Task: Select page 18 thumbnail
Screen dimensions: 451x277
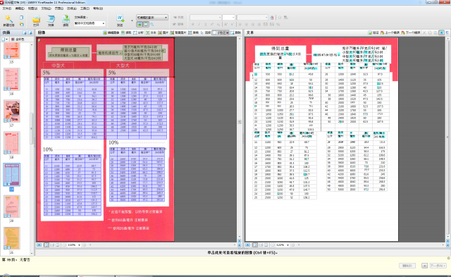Action: [x=12, y=143]
